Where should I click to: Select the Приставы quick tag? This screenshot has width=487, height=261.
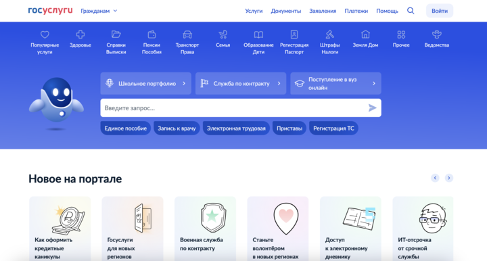pyautogui.click(x=289, y=128)
